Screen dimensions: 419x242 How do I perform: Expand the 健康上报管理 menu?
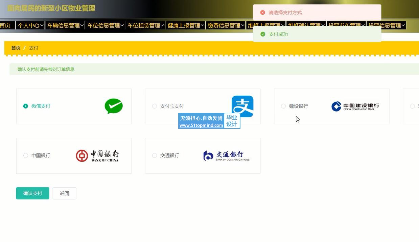pyautogui.click(x=186, y=25)
